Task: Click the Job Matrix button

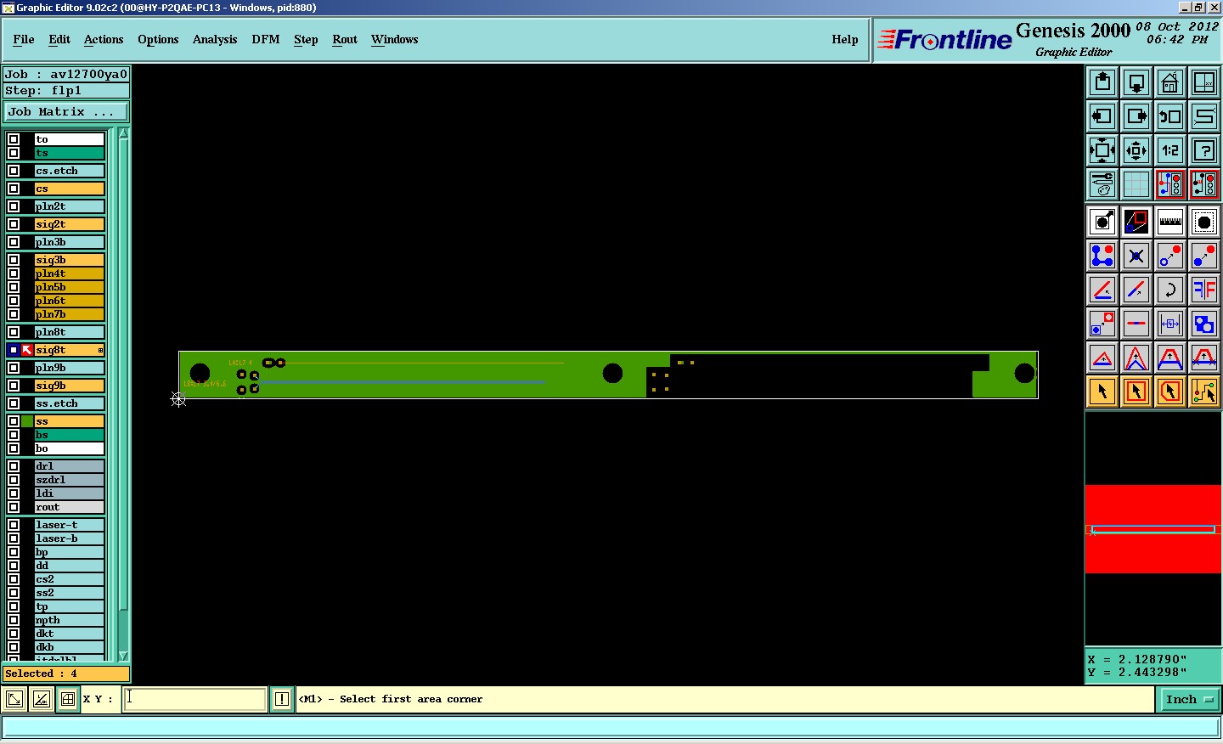Action: click(x=66, y=111)
